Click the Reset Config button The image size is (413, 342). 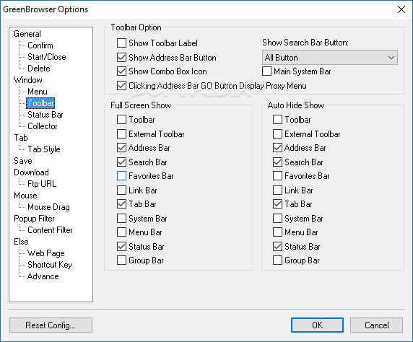(x=51, y=325)
